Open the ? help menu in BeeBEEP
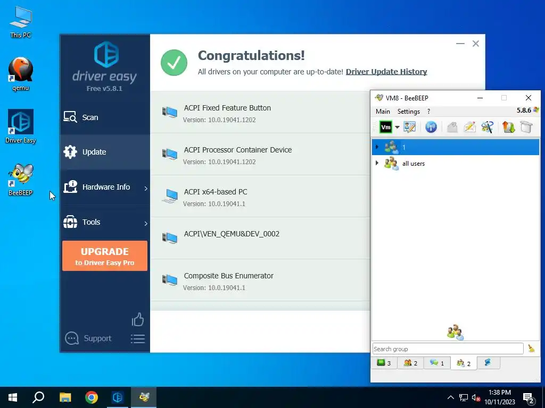 click(428, 112)
